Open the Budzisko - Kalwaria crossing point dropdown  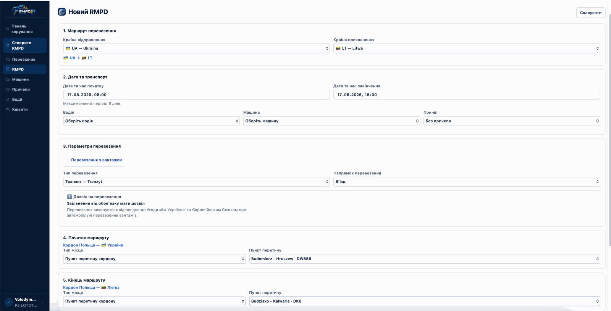[425, 301]
